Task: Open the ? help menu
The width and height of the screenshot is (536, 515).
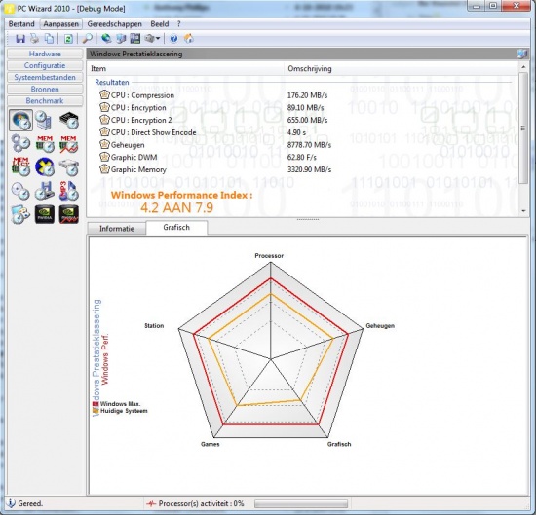Action: click(178, 24)
